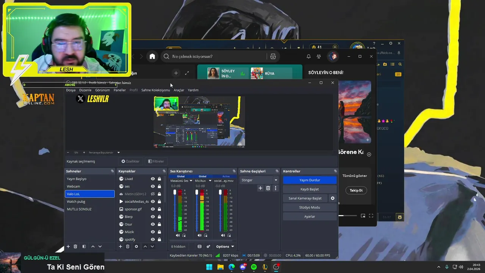485x273 pixels.
Task: Start virtual camera with Sanal Kamerayı Başlat
Action: pos(305,198)
